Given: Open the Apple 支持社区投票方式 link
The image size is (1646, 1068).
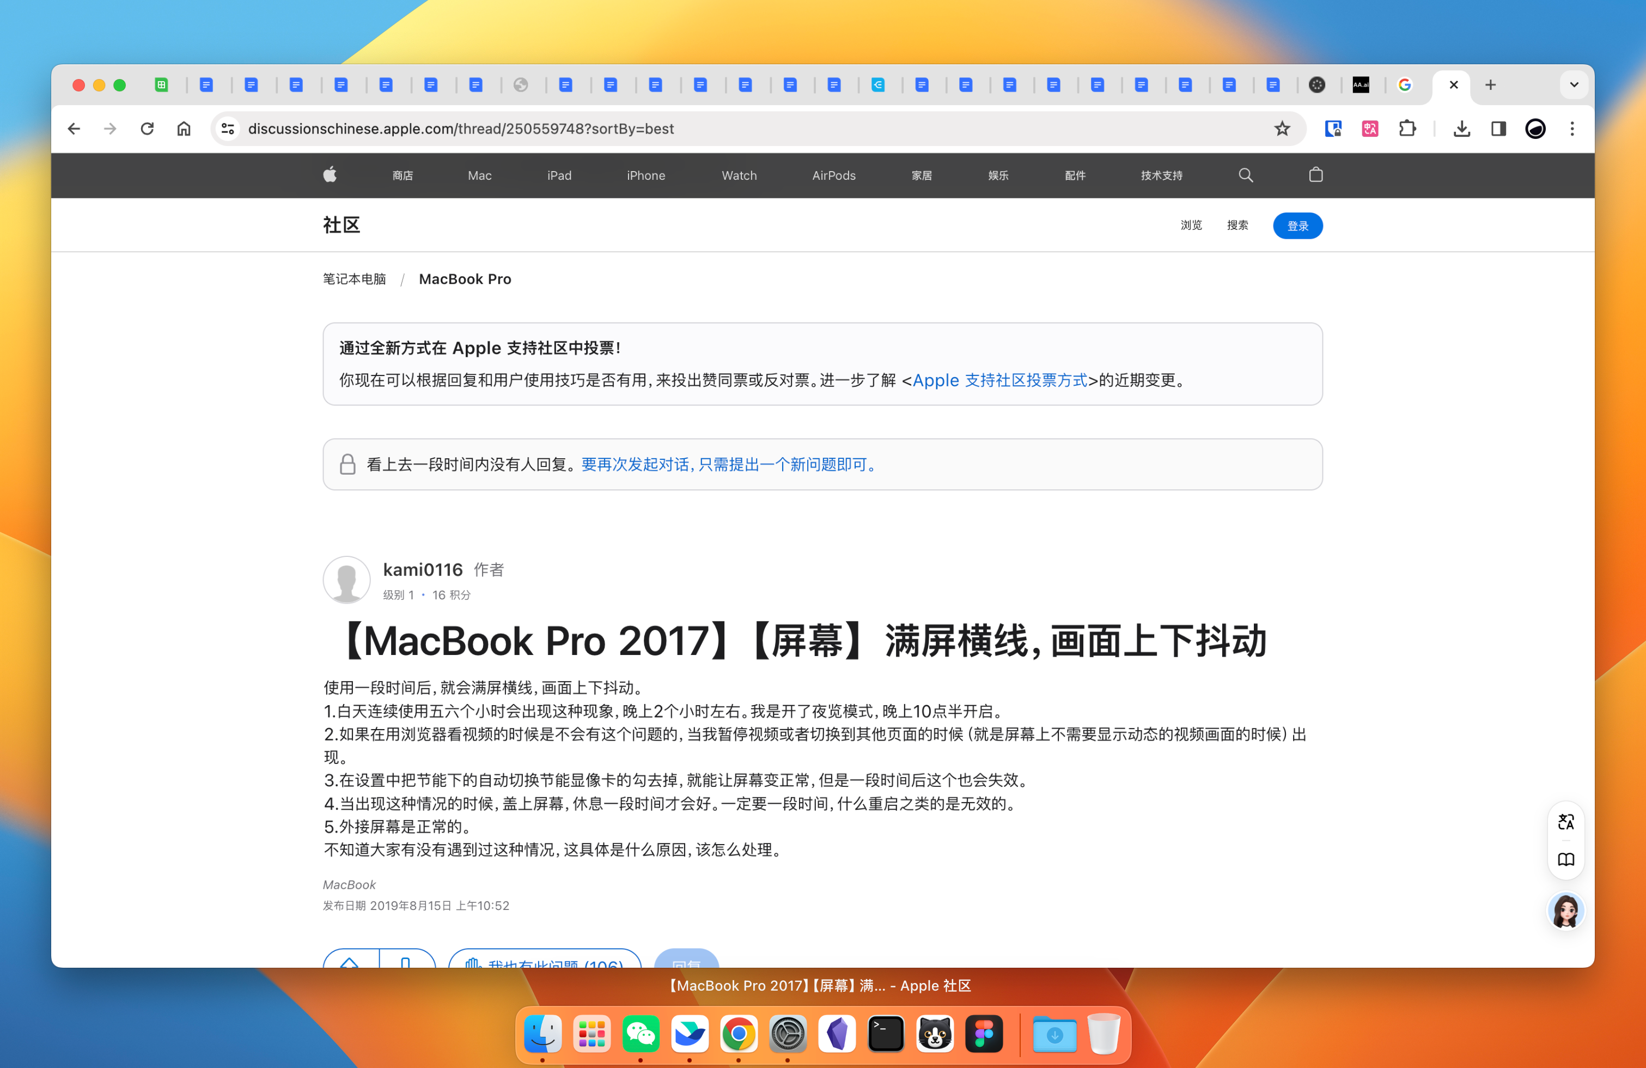Looking at the screenshot, I should 999,380.
